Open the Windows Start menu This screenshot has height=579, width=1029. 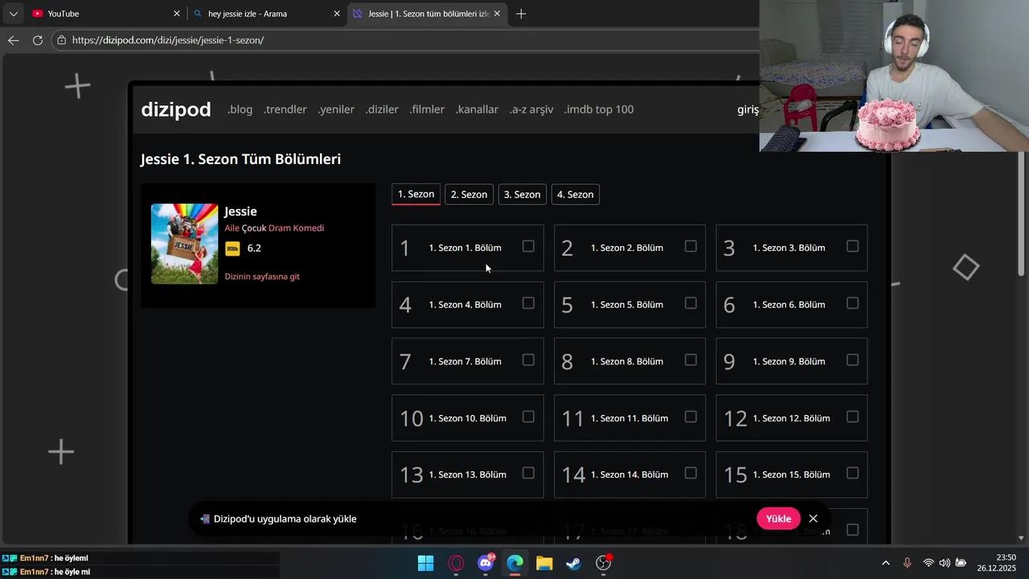point(426,563)
